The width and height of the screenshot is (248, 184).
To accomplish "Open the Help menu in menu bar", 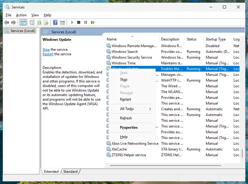I will [x=47, y=15].
